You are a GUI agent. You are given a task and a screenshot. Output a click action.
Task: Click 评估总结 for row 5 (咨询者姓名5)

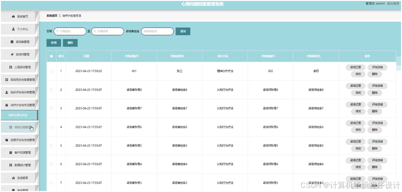[x=377, y=142]
